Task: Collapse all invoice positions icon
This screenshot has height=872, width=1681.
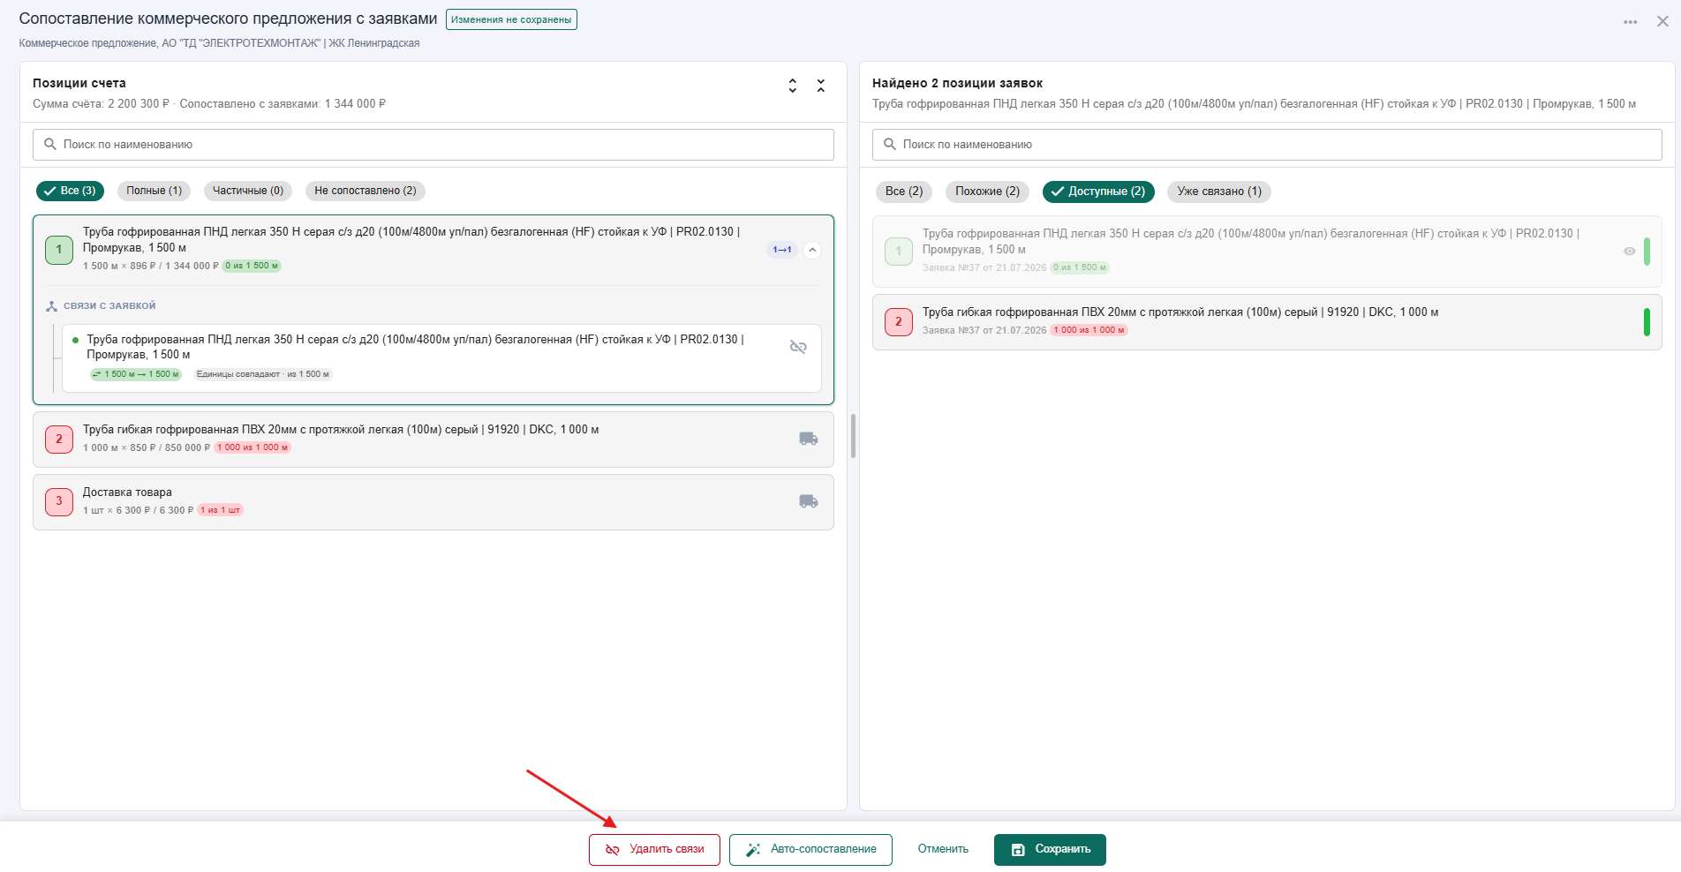Action: [x=820, y=86]
